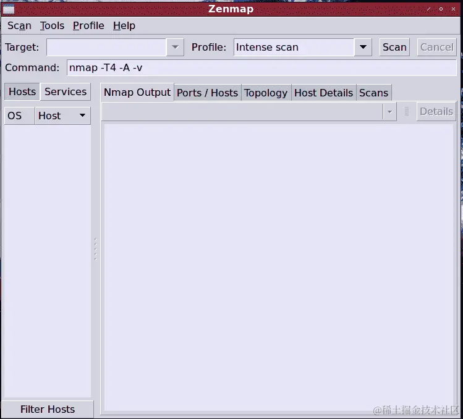Open the Host Details tab
Viewport: 463px width, 419px height.
tap(323, 93)
